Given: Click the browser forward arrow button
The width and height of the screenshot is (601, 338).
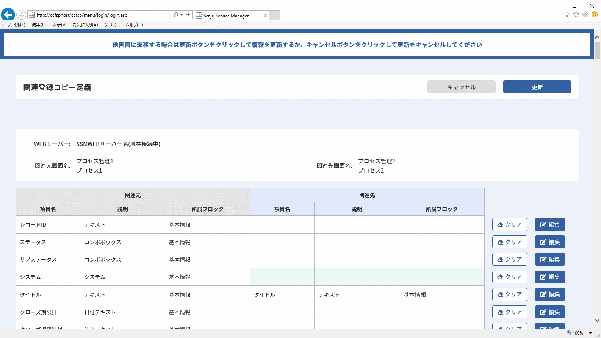Looking at the screenshot, I should pos(21,15).
